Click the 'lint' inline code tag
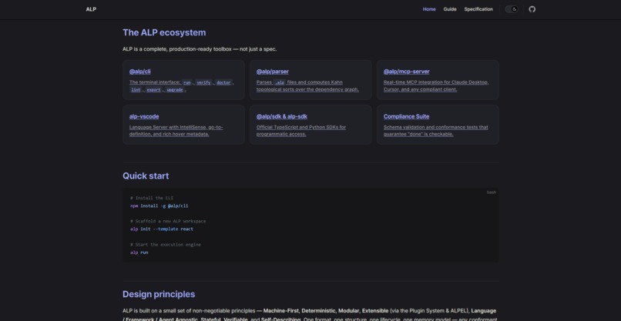The image size is (621, 321). pyautogui.click(x=136, y=90)
